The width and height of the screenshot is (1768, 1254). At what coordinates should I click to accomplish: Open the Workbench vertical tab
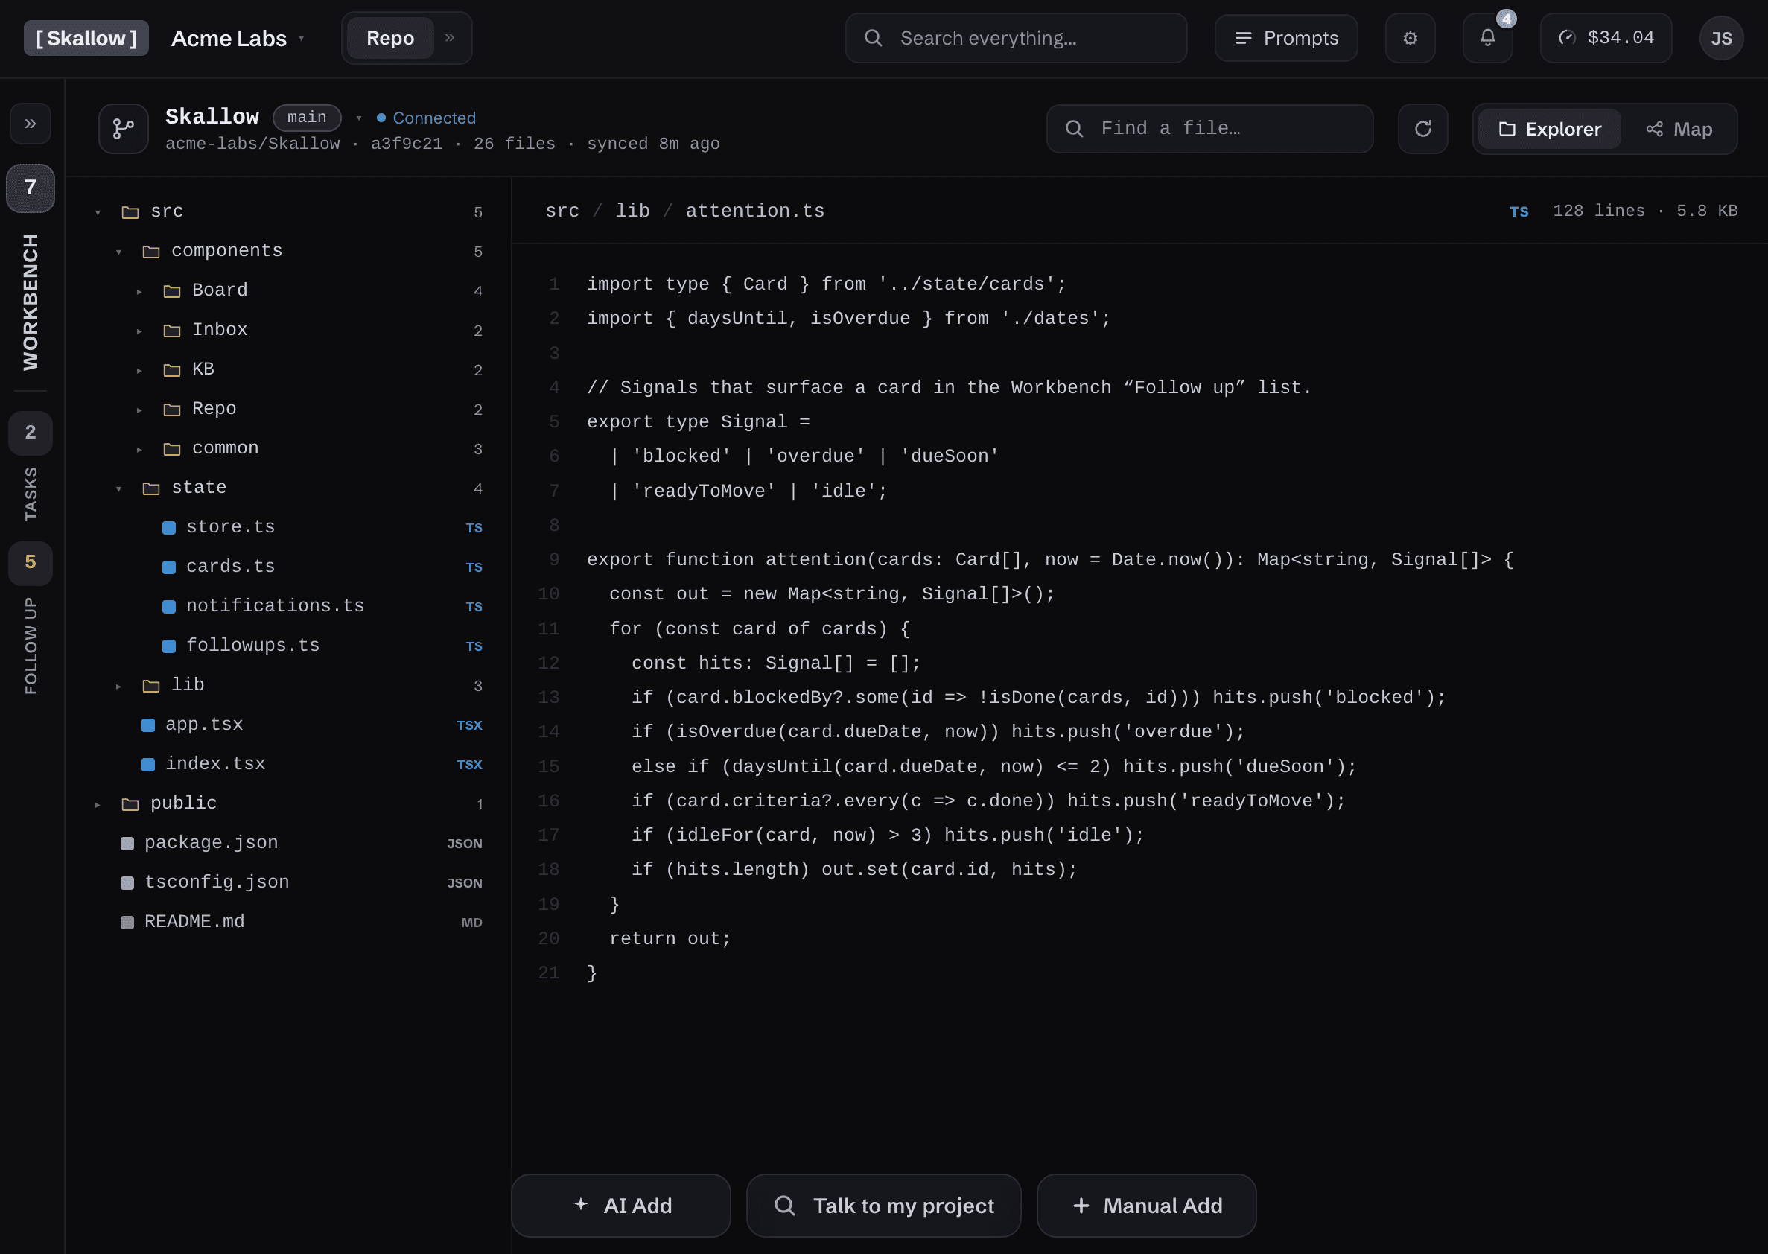click(30, 302)
